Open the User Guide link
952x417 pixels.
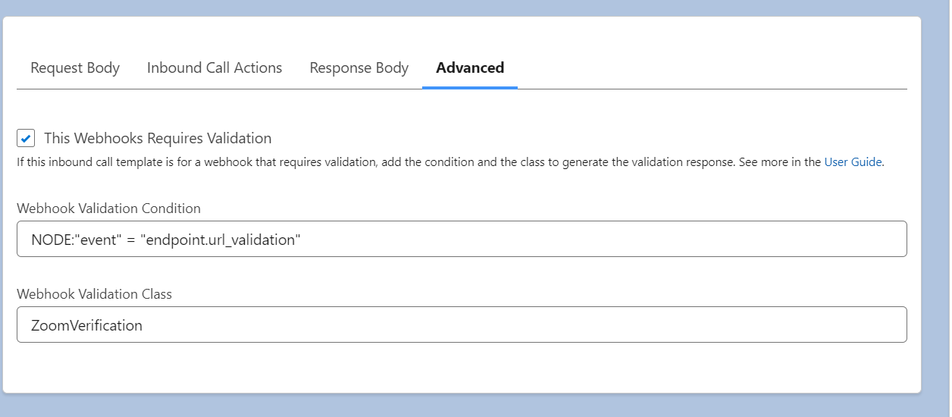tap(853, 161)
